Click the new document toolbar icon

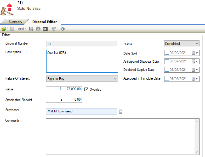click(x=12, y=29)
